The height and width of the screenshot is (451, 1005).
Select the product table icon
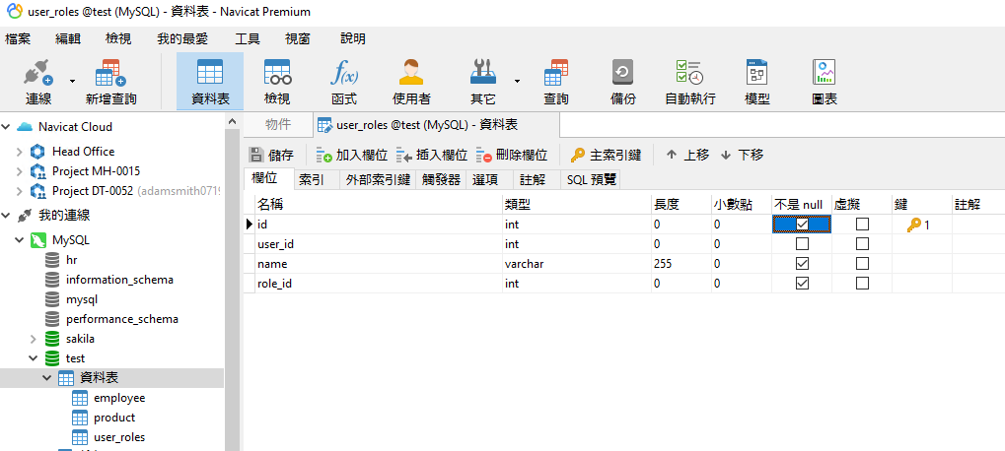coord(80,418)
